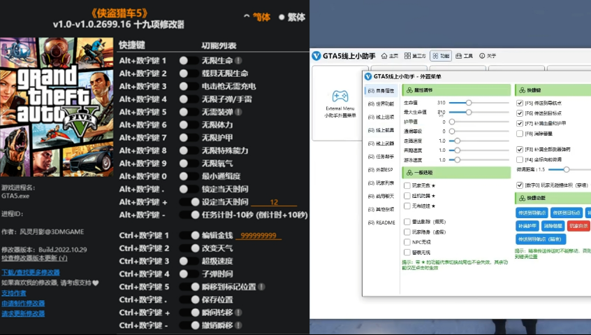Click info icon beside 撤销瞬移
Image resolution: width=591 pixels, height=335 pixels.
coord(238,325)
